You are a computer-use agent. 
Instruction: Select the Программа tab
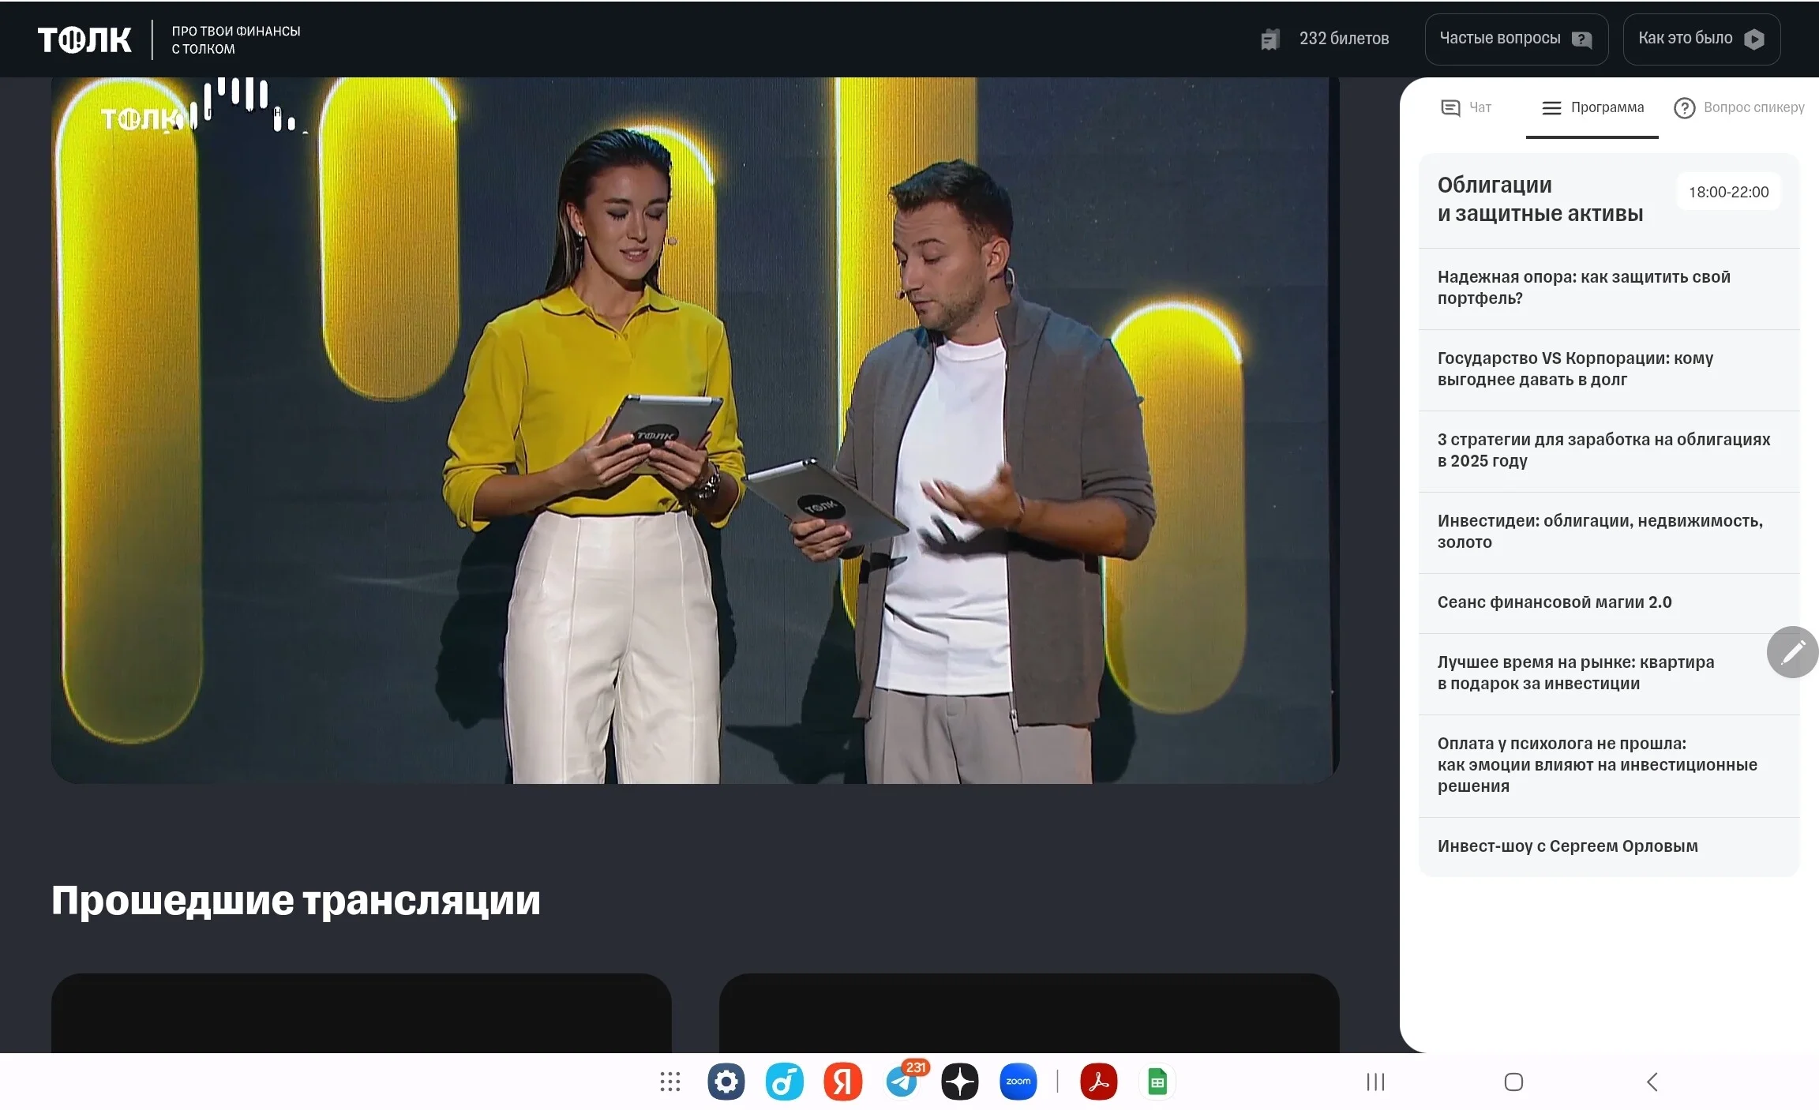(x=1592, y=107)
